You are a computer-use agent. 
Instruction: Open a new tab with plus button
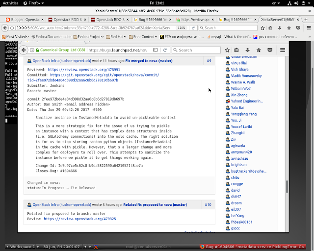click(306, 20)
